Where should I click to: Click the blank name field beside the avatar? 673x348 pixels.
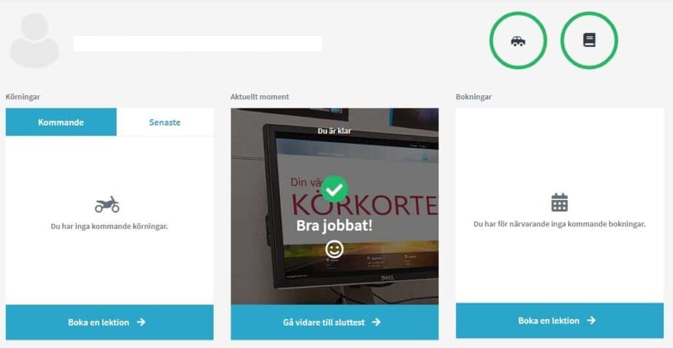198,44
